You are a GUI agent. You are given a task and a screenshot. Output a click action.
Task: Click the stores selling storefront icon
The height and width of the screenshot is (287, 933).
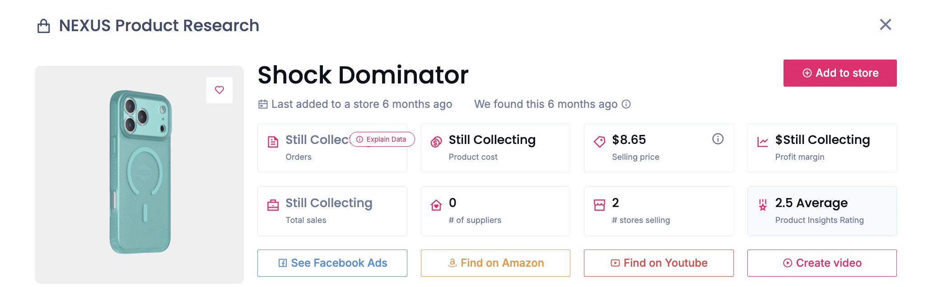pos(600,205)
